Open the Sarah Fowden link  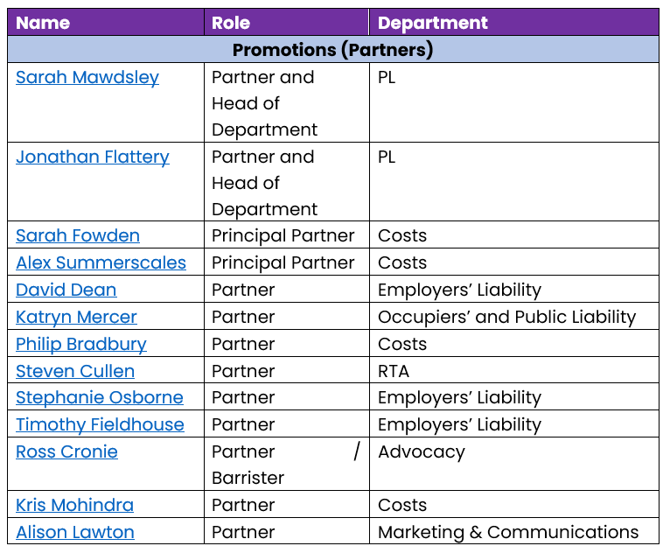[78, 235]
